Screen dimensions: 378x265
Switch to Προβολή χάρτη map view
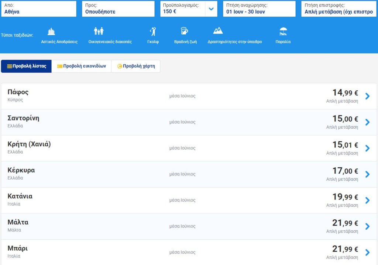(x=136, y=66)
